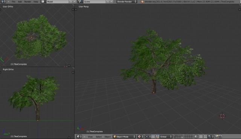The width and height of the screenshot is (241, 139).
Task: Open the File menu
Action: pos(14,2)
